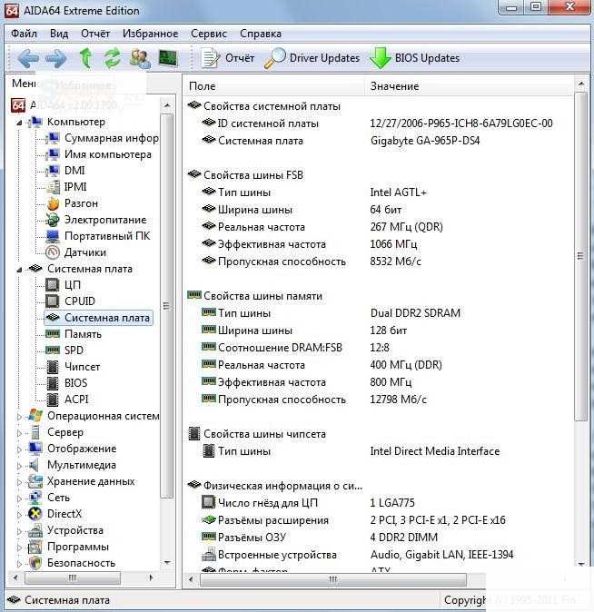Viewport: 594px width, 612px height.
Task: Select the ЦП chip icon
Action: [53, 285]
